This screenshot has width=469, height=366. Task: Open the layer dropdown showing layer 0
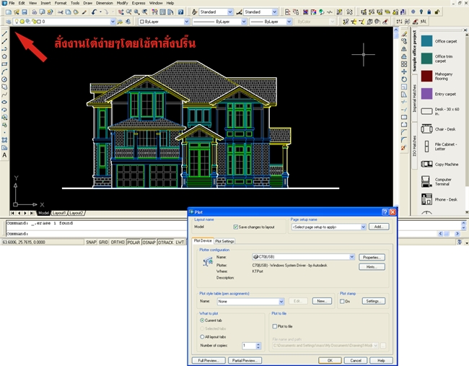pyautogui.click(x=63, y=22)
